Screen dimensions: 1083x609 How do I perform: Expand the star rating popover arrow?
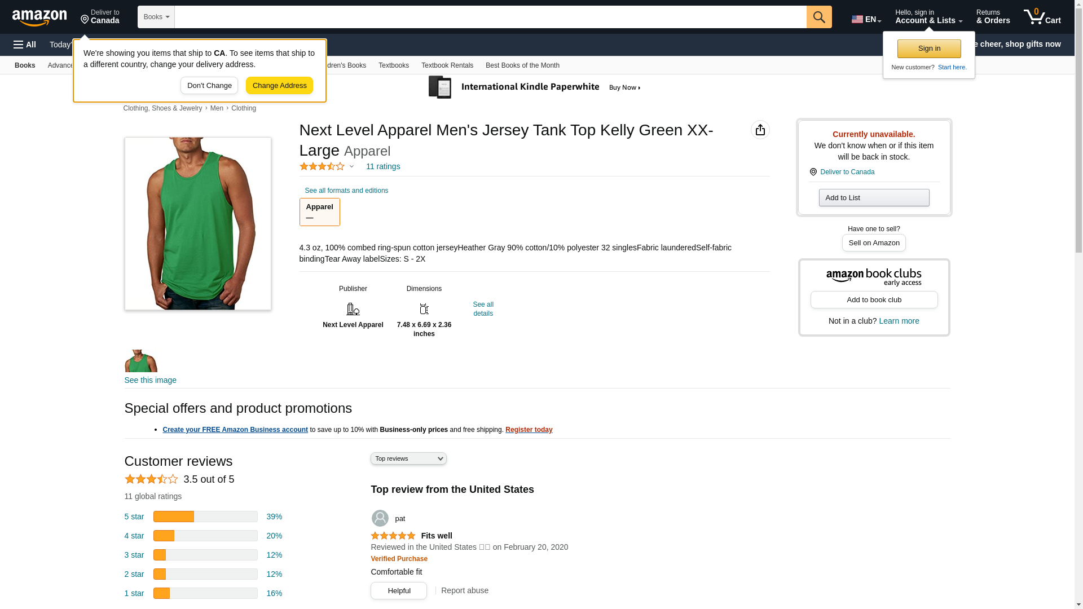(x=351, y=166)
